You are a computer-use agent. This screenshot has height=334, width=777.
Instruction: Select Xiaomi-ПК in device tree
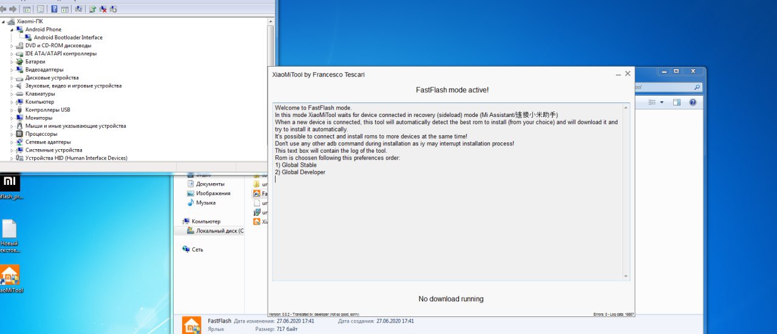click(30, 21)
